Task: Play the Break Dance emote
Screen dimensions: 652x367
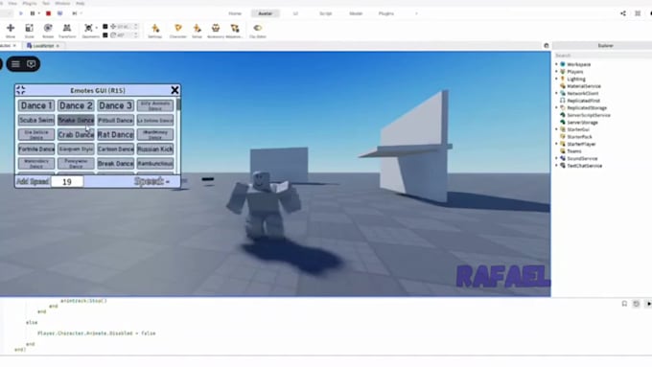Action: click(116, 163)
